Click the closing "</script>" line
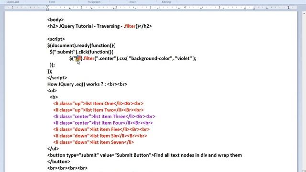306x172 pixels. tap(57, 77)
